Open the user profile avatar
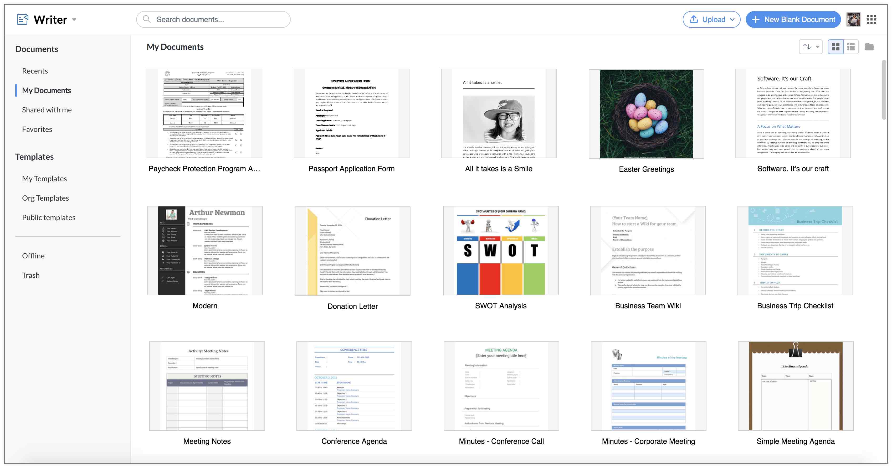 tap(853, 19)
